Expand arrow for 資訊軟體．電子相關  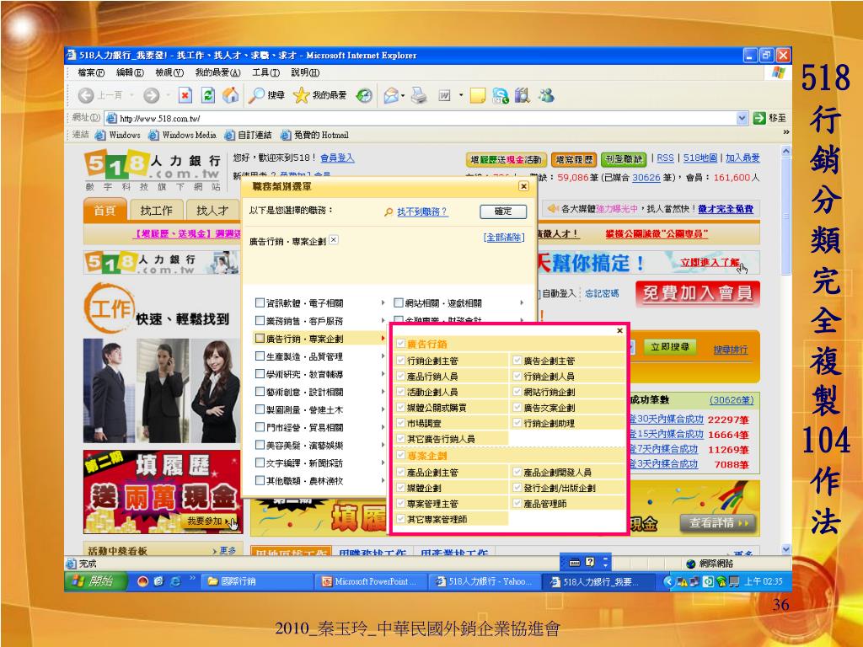(x=383, y=302)
